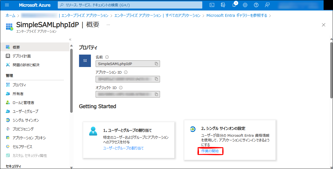Click the info icon next to 名前

point(107,57)
